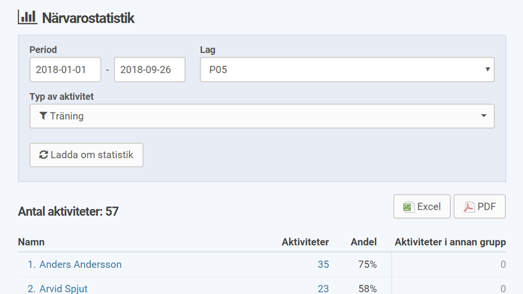
Task: Expand the Typ av aktivitet caret
Action: tap(484, 116)
